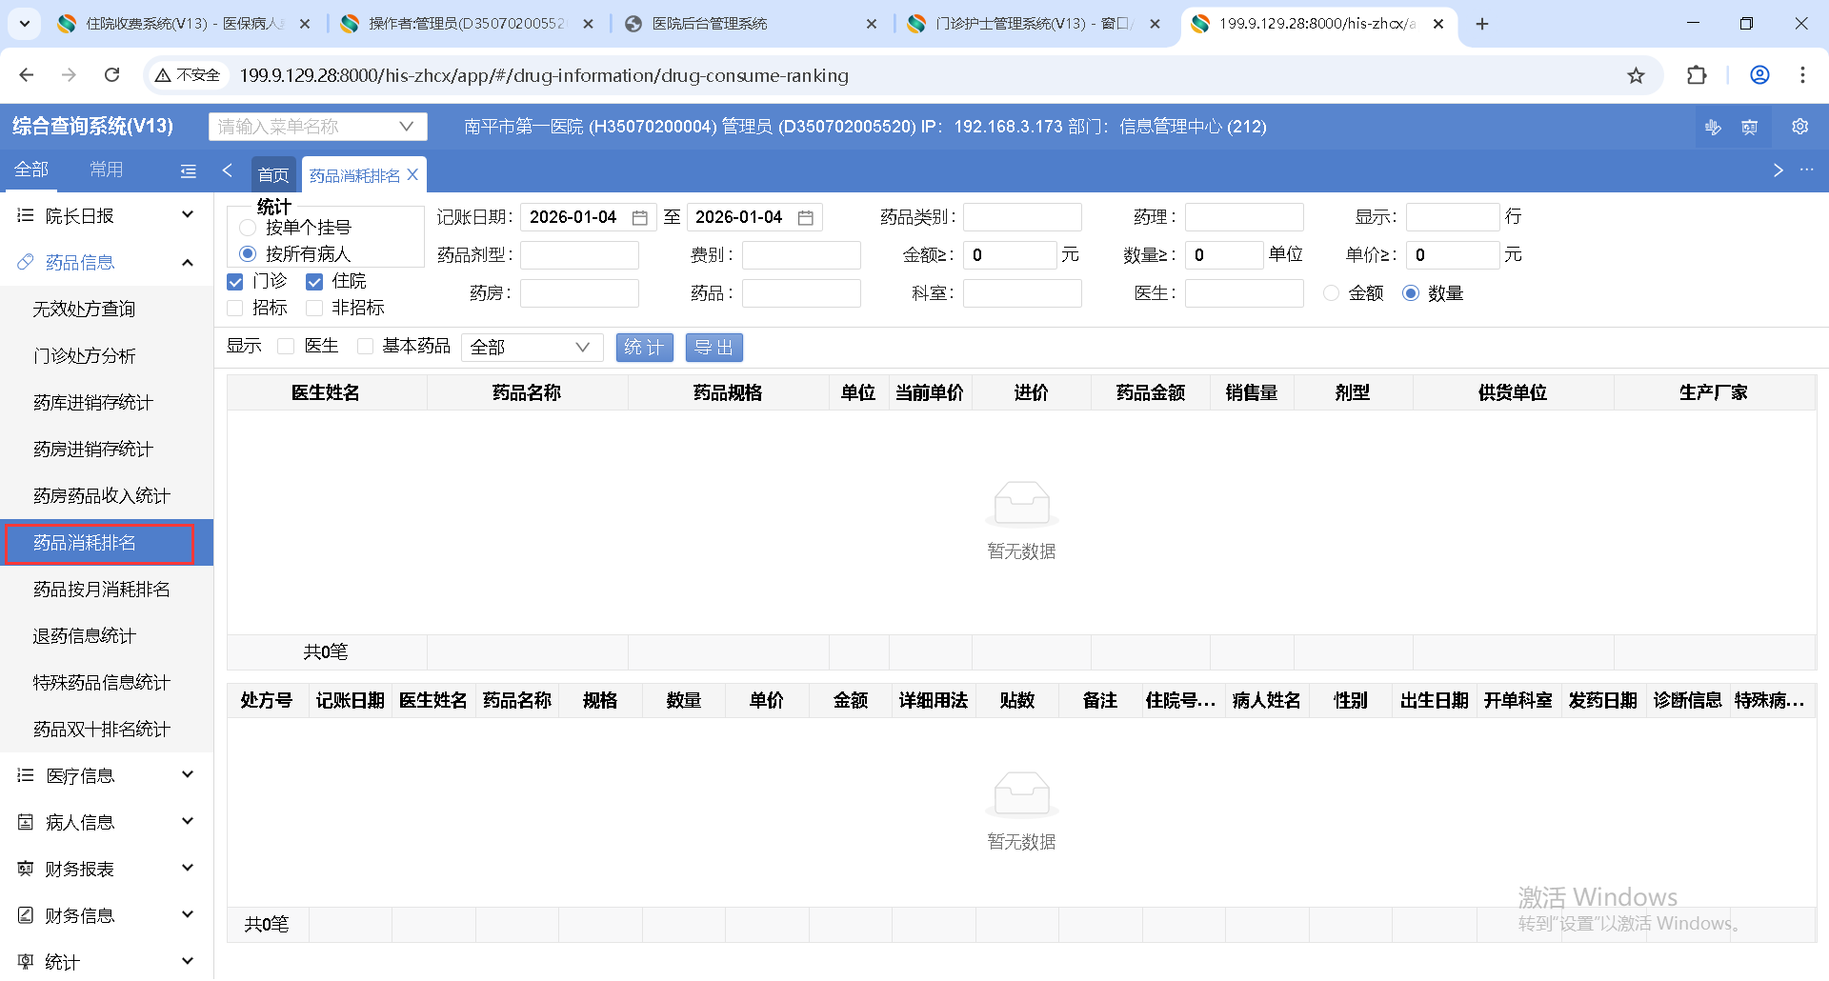Image resolution: width=1829 pixels, height=981 pixels.
Task: Close the 医院后台管理系统 browser tab
Action: point(872,24)
